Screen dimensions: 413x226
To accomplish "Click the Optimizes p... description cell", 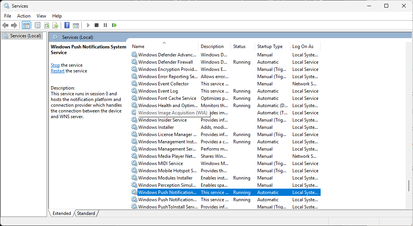I will point(215,98).
